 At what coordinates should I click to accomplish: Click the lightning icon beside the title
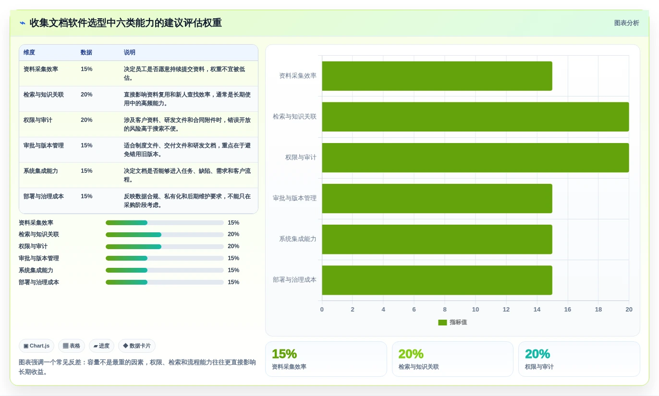(23, 23)
